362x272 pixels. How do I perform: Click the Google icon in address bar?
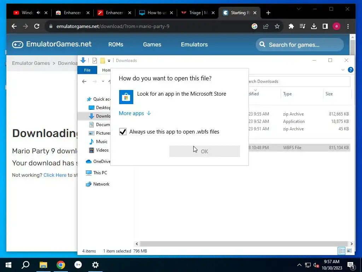pos(255,26)
